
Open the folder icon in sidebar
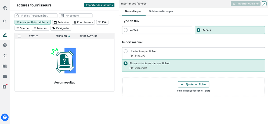5,77
